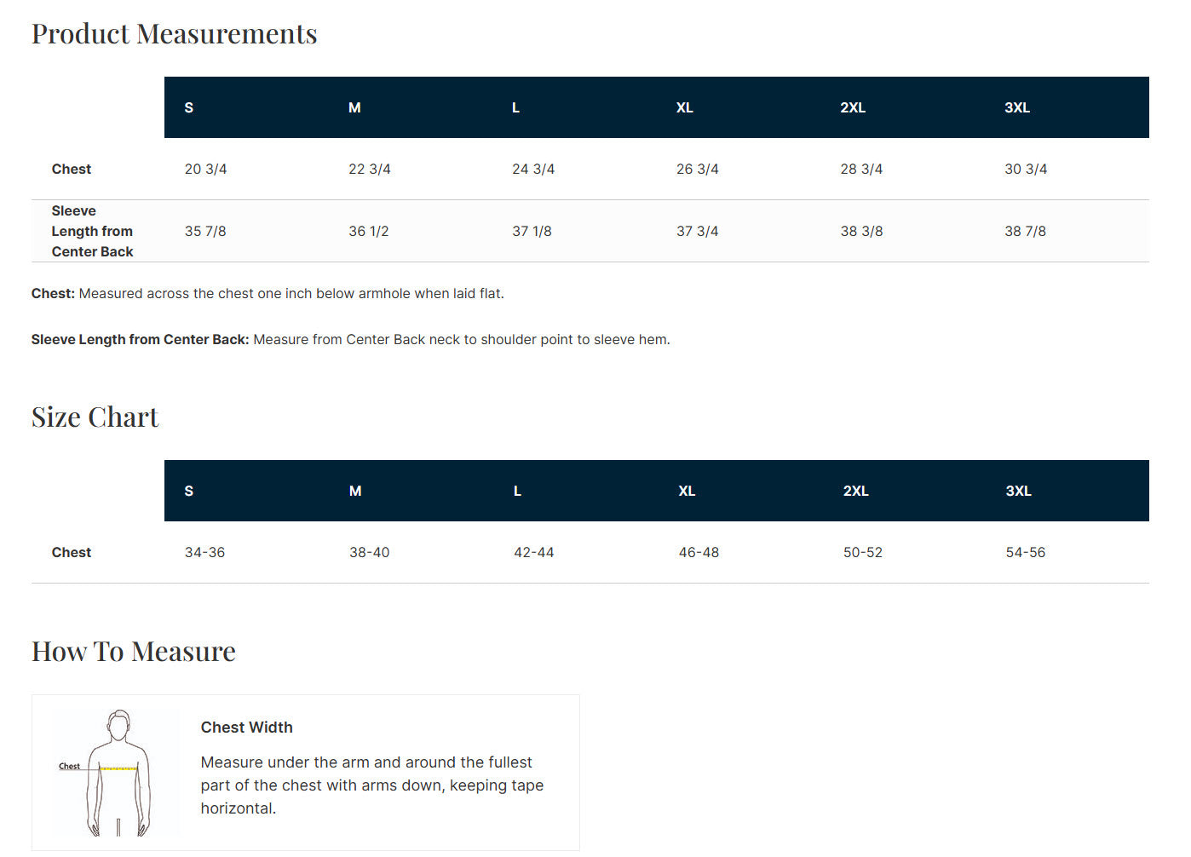1191x857 pixels.
Task: Click the 2XL header in Size Chart table
Action: pyautogui.click(x=855, y=491)
